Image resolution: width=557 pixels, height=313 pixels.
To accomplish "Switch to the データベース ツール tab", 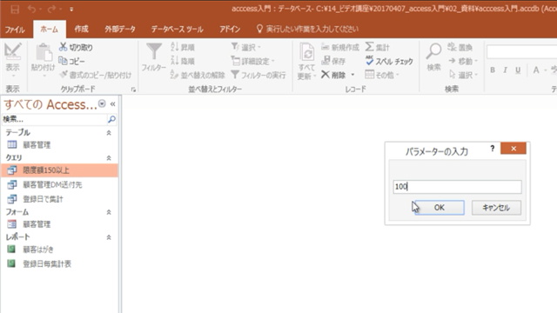I will (177, 29).
